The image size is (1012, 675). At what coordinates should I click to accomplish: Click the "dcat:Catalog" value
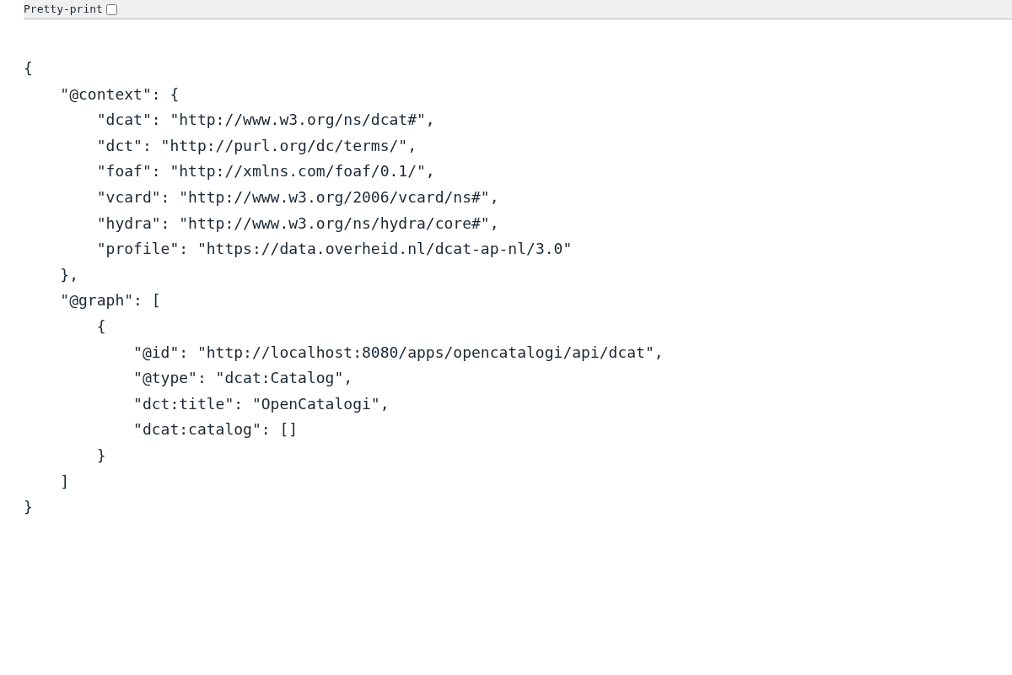279,378
